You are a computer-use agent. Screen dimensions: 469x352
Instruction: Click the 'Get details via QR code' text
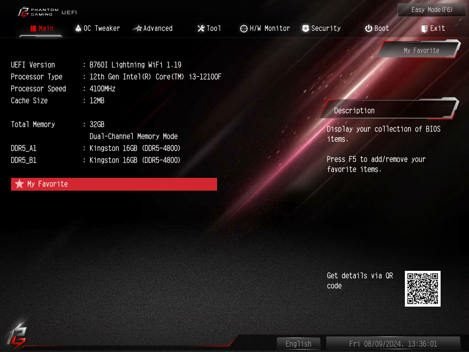click(x=360, y=280)
